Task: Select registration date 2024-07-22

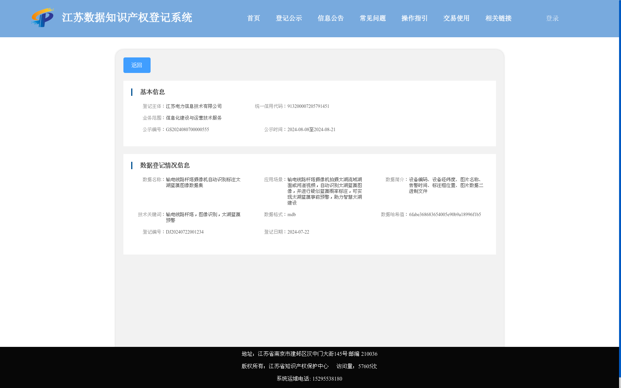Action: [x=298, y=232]
